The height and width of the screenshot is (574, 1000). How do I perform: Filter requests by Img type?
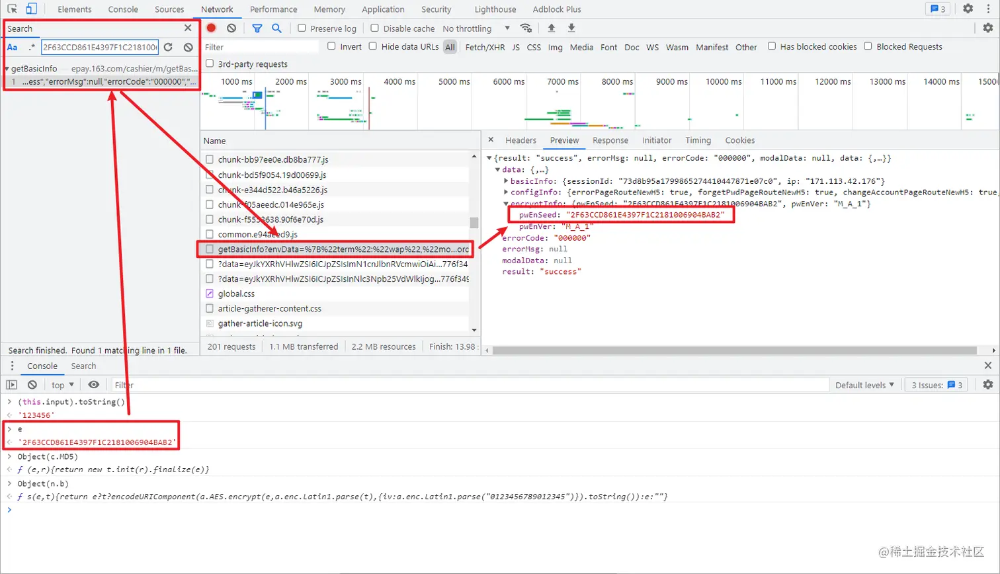555,47
